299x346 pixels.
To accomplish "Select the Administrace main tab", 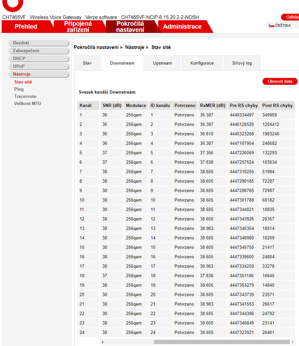I will pos(182,27).
